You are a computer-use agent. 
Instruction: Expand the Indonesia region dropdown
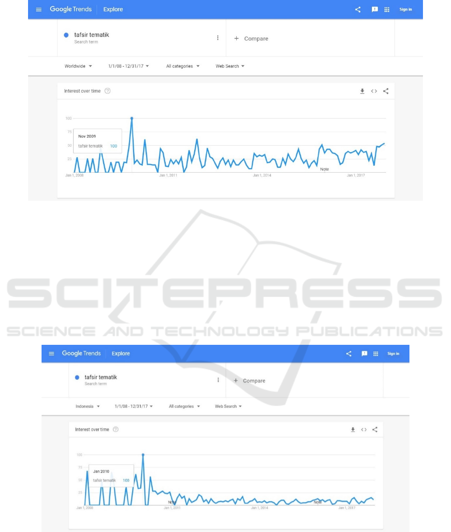coord(88,406)
